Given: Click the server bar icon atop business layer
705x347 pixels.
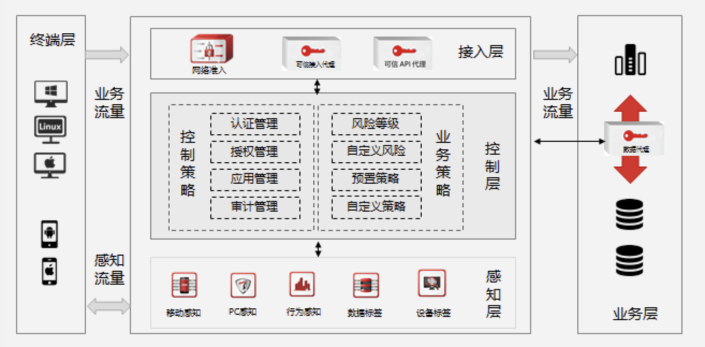Looking at the screenshot, I should pyautogui.click(x=630, y=60).
